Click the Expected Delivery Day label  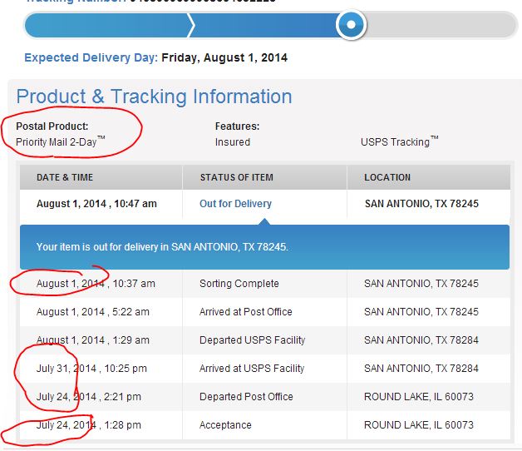[91, 57]
